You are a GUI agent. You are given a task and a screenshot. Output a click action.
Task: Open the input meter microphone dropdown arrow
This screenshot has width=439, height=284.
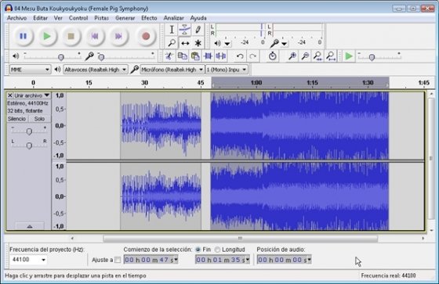click(x=285, y=44)
